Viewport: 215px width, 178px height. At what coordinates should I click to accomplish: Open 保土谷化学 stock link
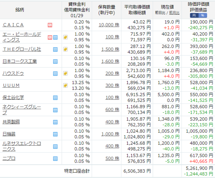click(x=13, y=97)
